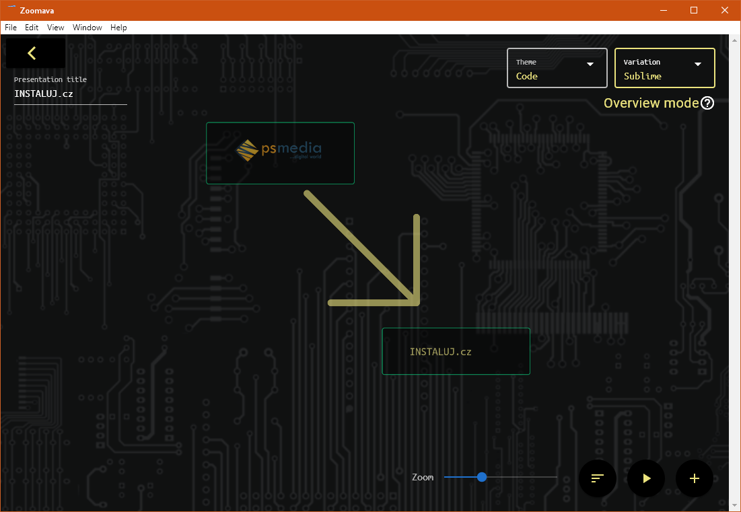
Task: Open the Window menu
Action: [x=87, y=28]
